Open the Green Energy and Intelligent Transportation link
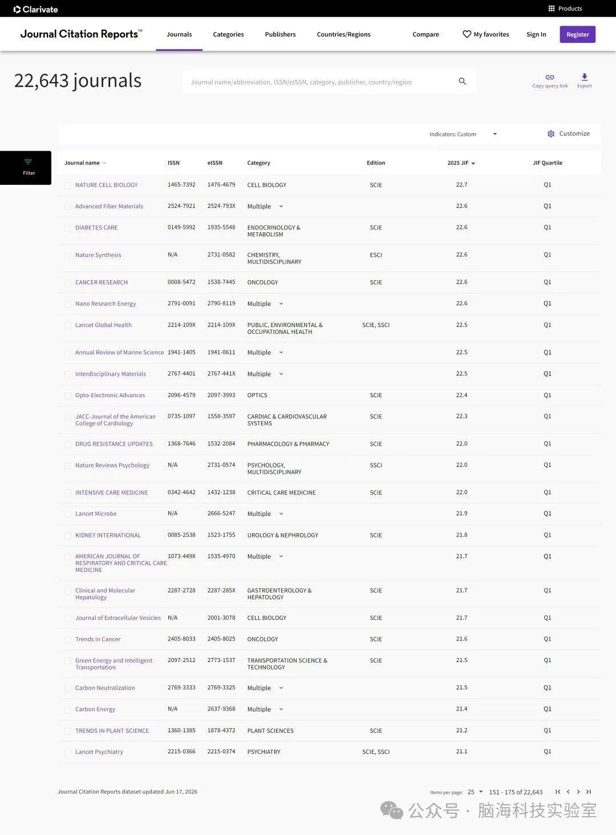The width and height of the screenshot is (616, 835). [x=114, y=664]
